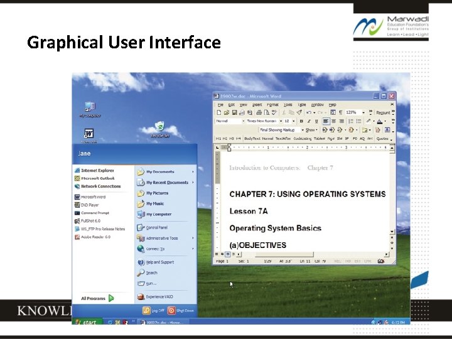Image resolution: width=452 pixels, height=339 pixels.
Task: Expand the Undo history dropdown arrow
Action: point(315,113)
